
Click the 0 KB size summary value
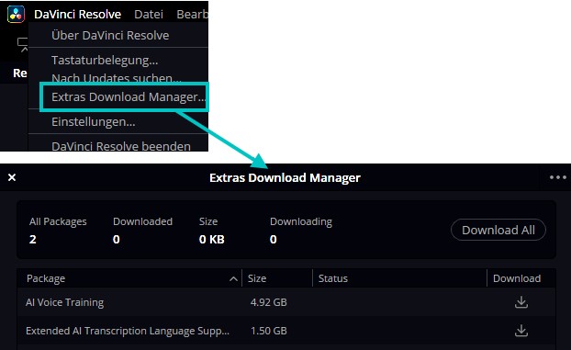click(211, 239)
